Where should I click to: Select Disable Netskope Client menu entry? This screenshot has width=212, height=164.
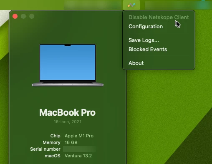point(159,17)
